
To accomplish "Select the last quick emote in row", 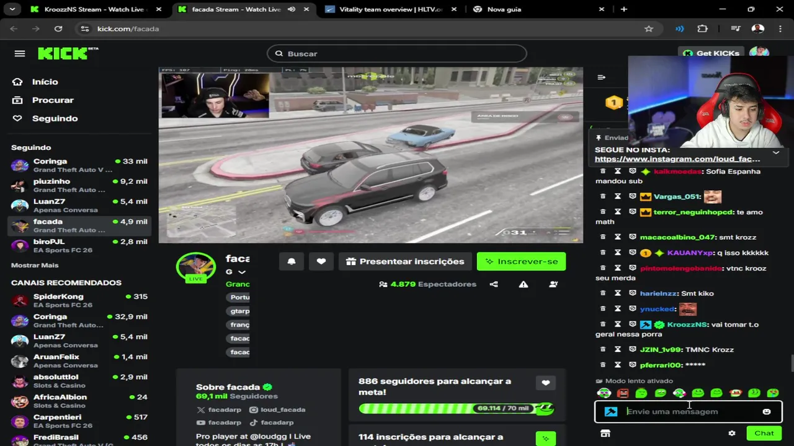I will [773, 393].
